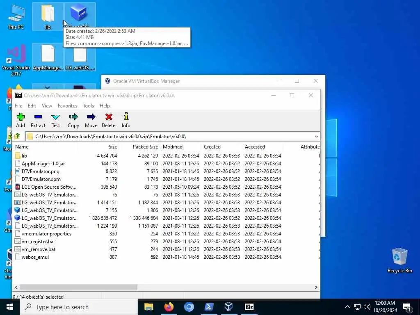Click the Copy toolbar icon

tap(73, 120)
